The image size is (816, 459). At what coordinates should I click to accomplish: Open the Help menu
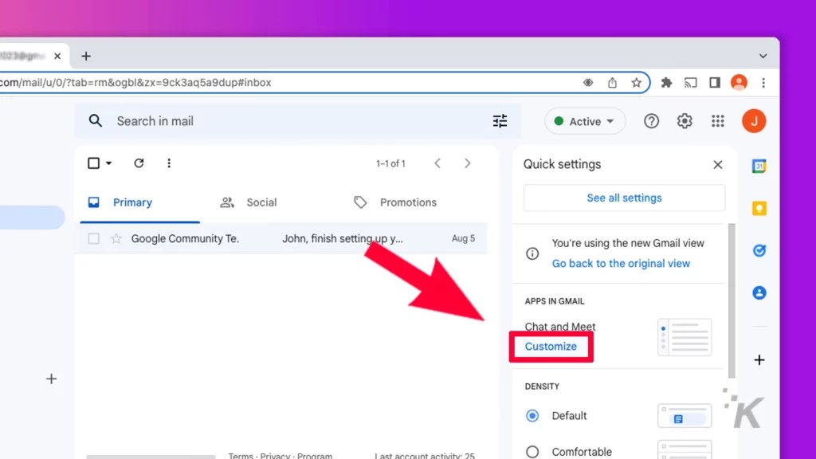click(651, 121)
